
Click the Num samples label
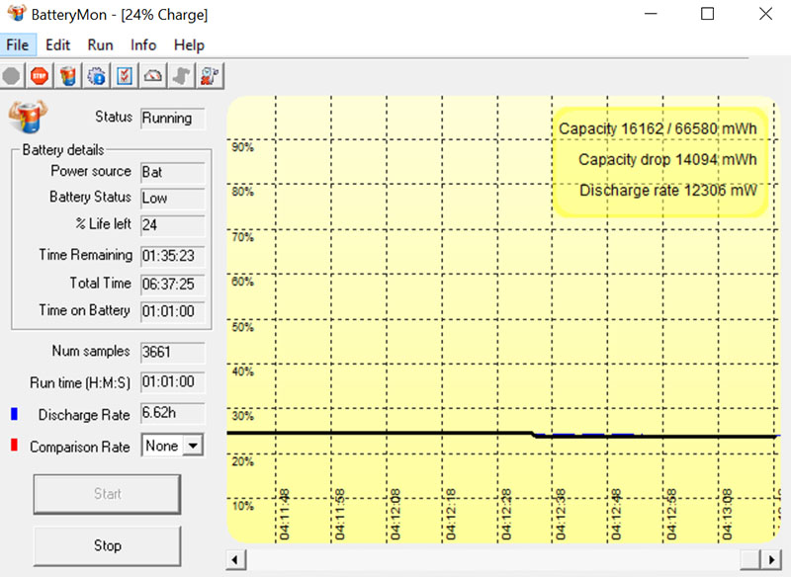[91, 351]
